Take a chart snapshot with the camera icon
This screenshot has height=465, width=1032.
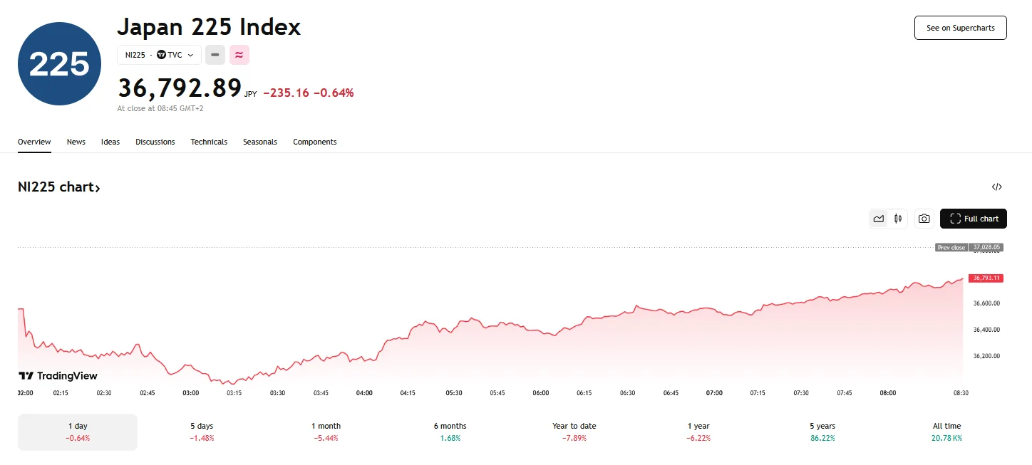924,219
